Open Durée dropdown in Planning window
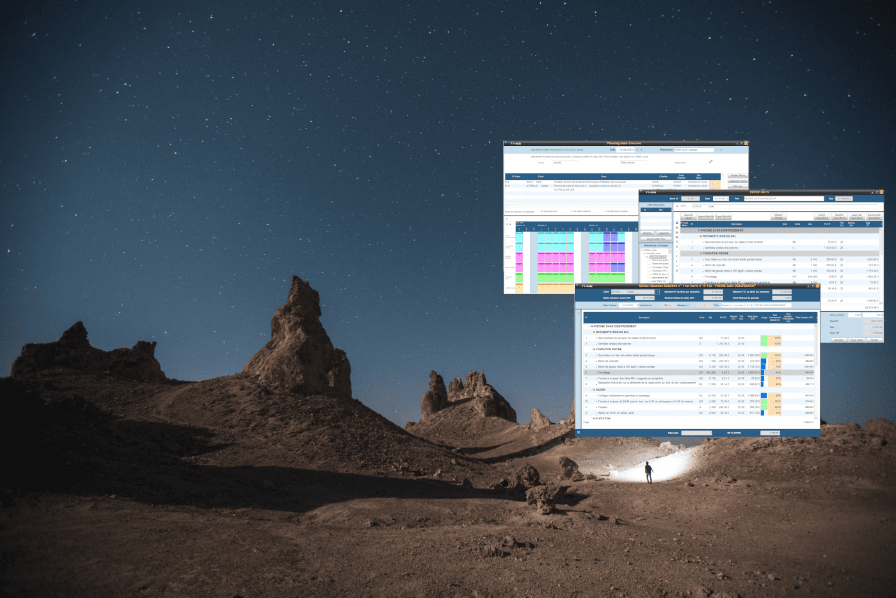 (566, 163)
